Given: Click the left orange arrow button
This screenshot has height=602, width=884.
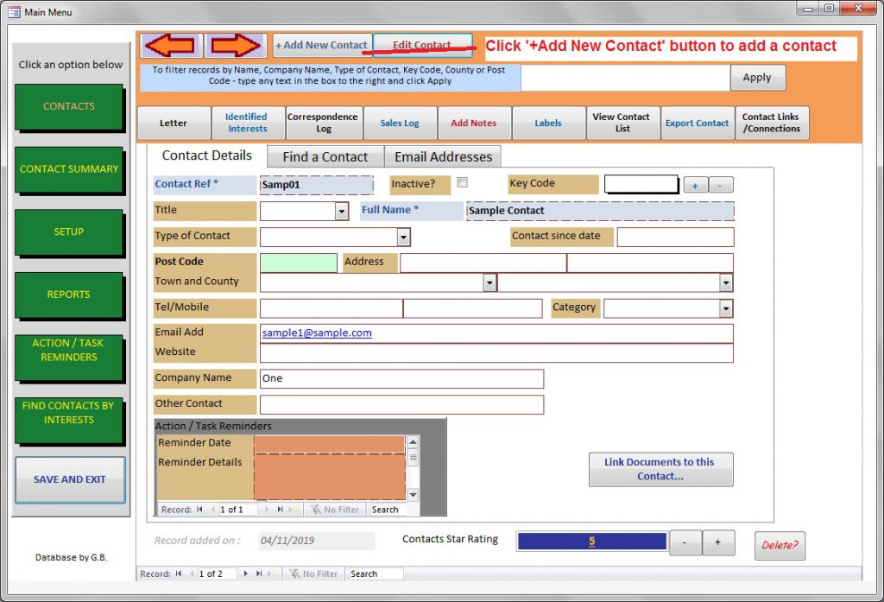Looking at the screenshot, I should pyautogui.click(x=171, y=46).
